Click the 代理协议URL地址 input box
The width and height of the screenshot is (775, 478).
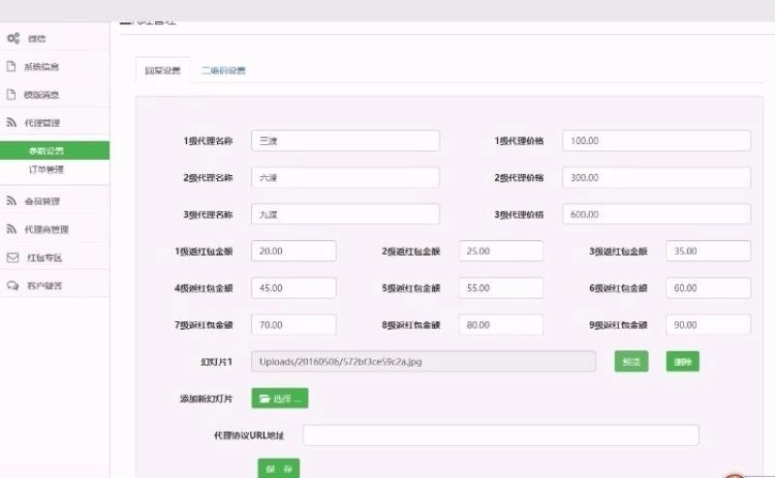click(x=501, y=435)
